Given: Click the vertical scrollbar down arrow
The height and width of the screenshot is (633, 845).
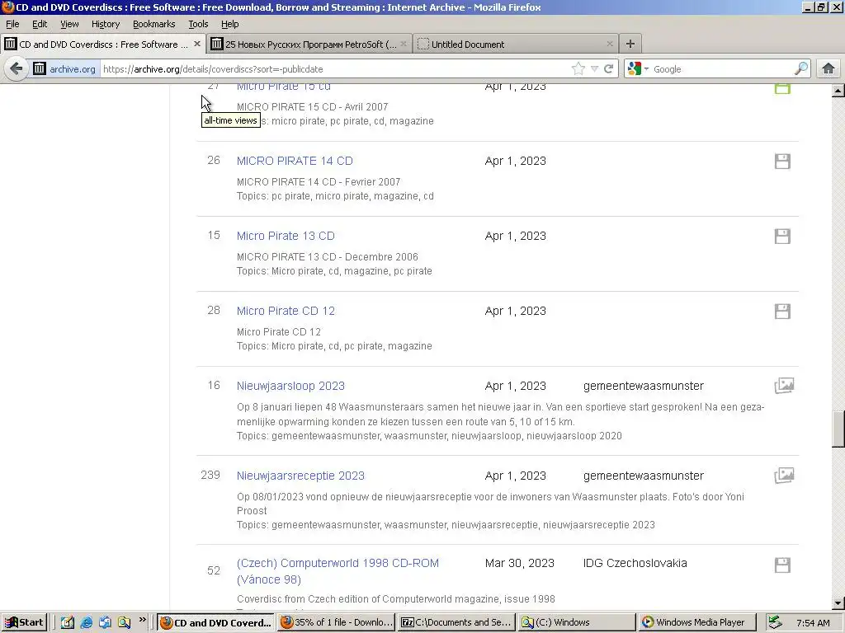Looking at the screenshot, I should pyautogui.click(x=838, y=603).
